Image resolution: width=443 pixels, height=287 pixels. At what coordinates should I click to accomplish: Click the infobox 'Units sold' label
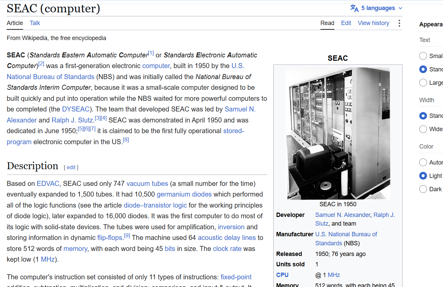pyautogui.click(x=290, y=264)
